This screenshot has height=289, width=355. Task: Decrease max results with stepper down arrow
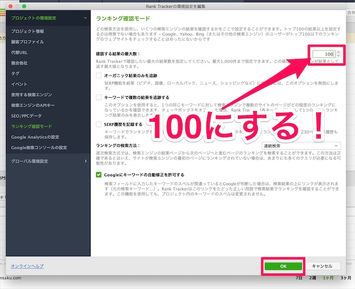338,56
